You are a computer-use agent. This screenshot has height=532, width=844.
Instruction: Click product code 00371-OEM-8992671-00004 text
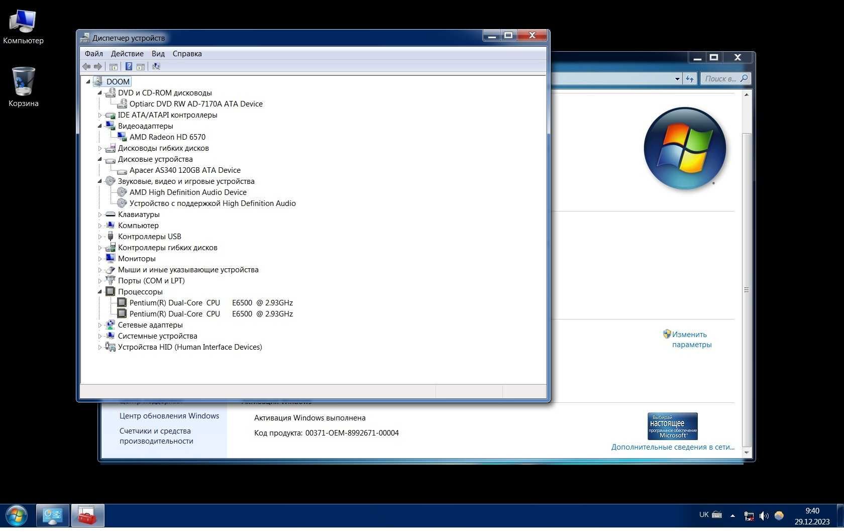(x=352, y=433)
